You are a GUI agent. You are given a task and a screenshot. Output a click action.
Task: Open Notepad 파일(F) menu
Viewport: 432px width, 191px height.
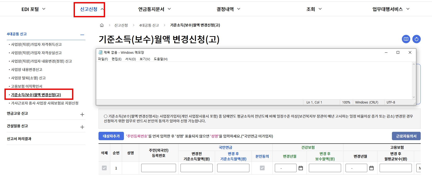click(x=103, y=59)
